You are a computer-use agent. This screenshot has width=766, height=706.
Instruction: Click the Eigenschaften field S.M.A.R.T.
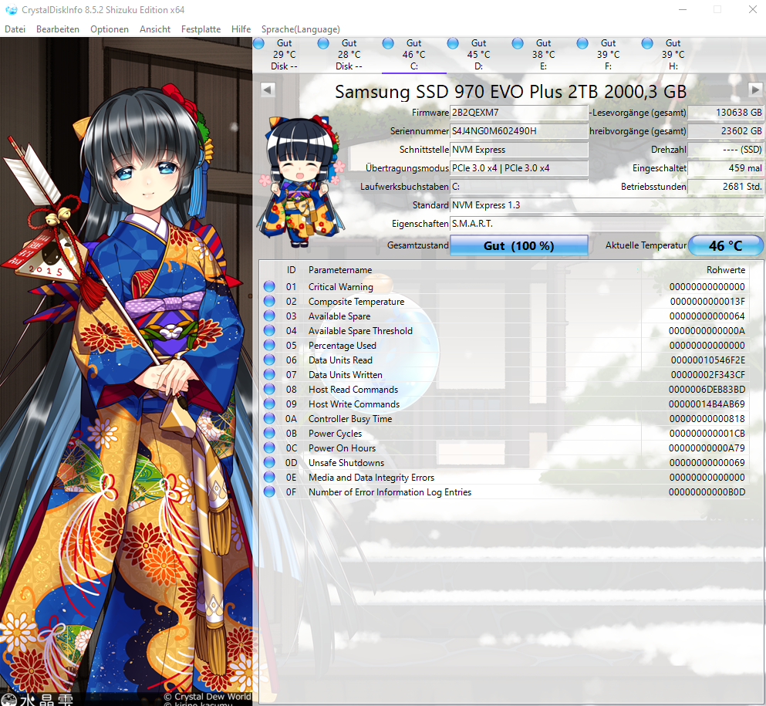[x=606, y=224]
